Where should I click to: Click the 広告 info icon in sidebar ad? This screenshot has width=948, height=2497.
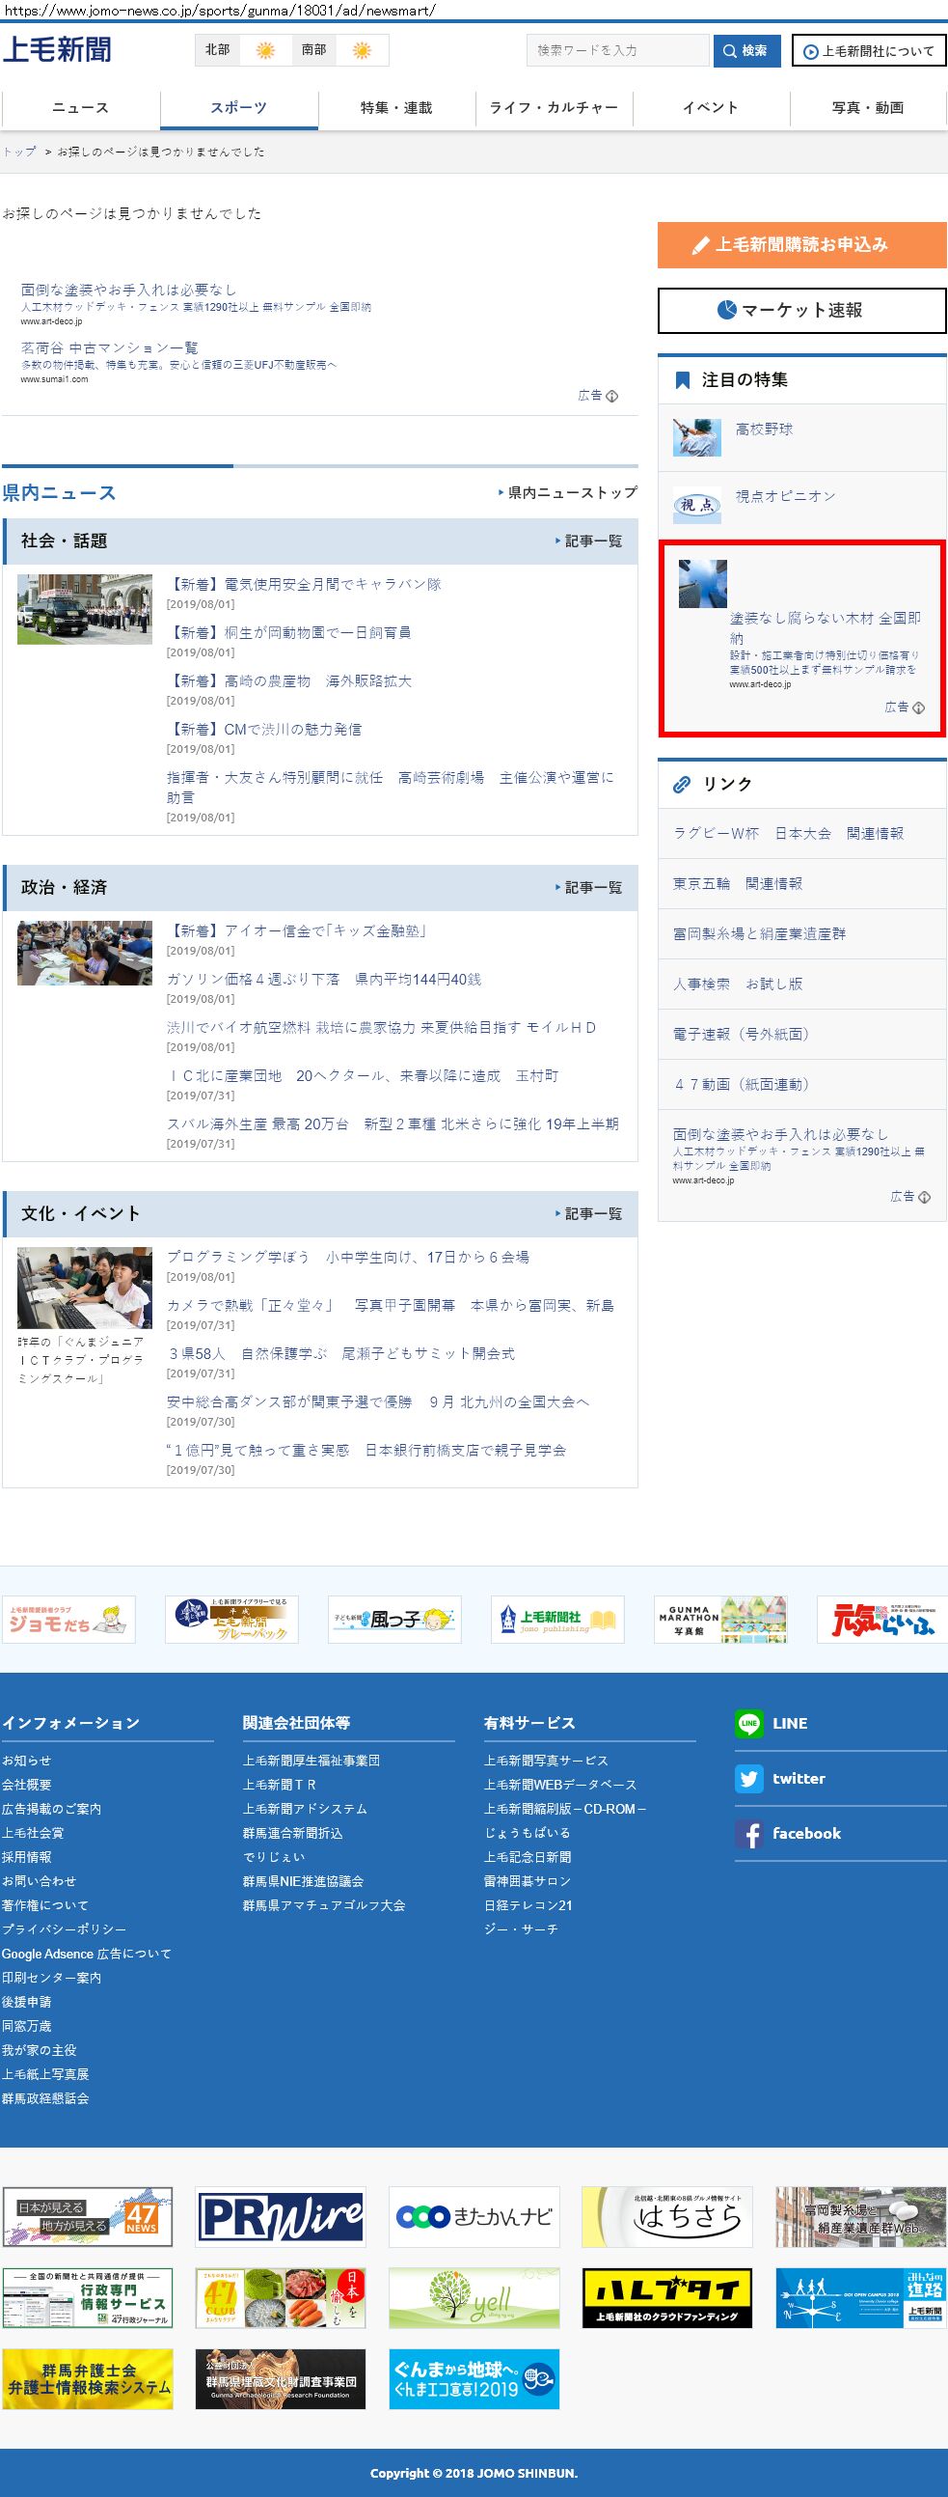[918, 707]
